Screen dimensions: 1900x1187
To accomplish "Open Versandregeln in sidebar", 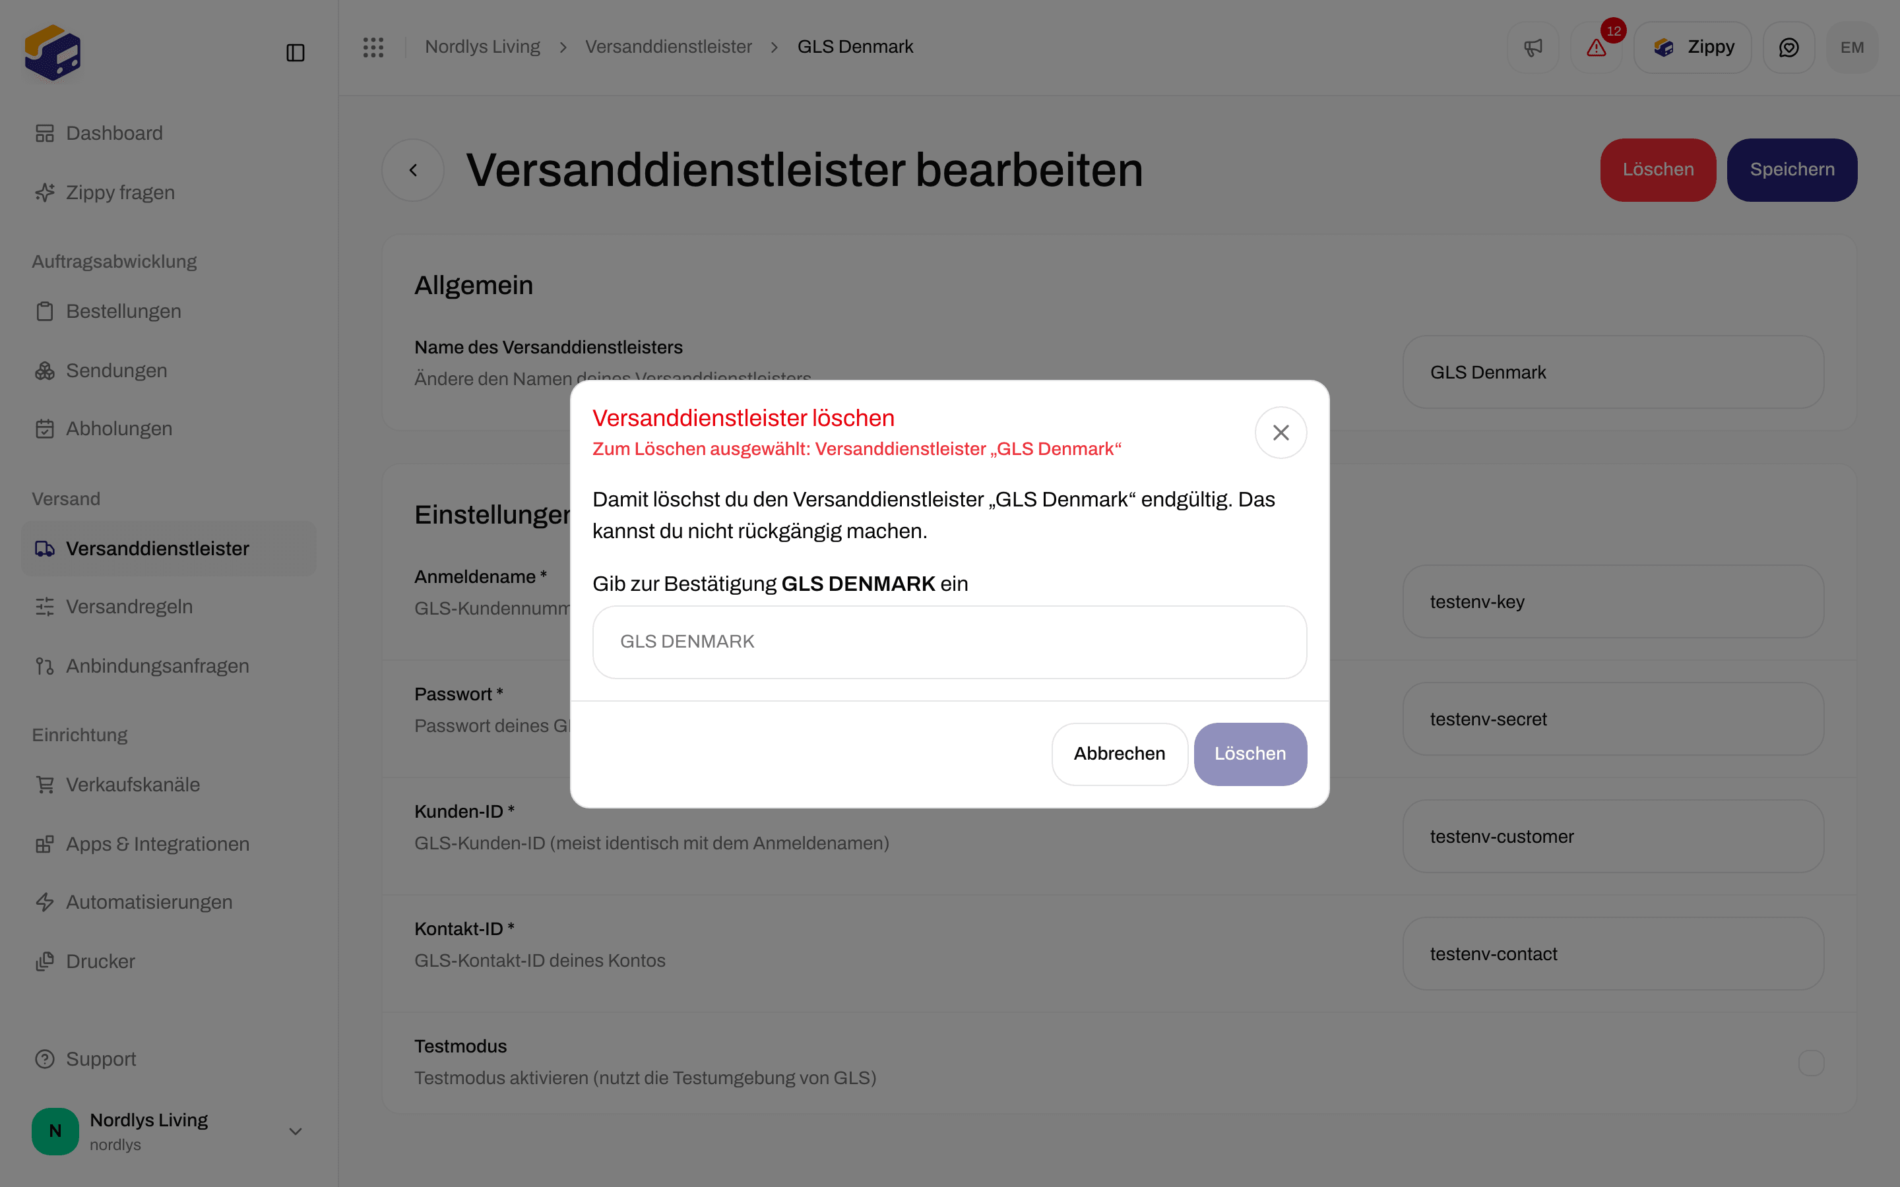I will pyautogui.click(x=169, y=607).
